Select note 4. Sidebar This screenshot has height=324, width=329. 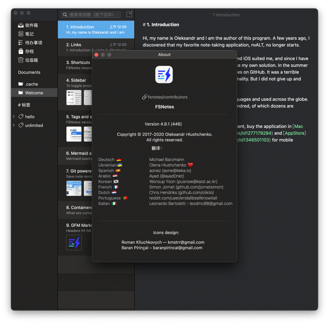coord(75,92)
